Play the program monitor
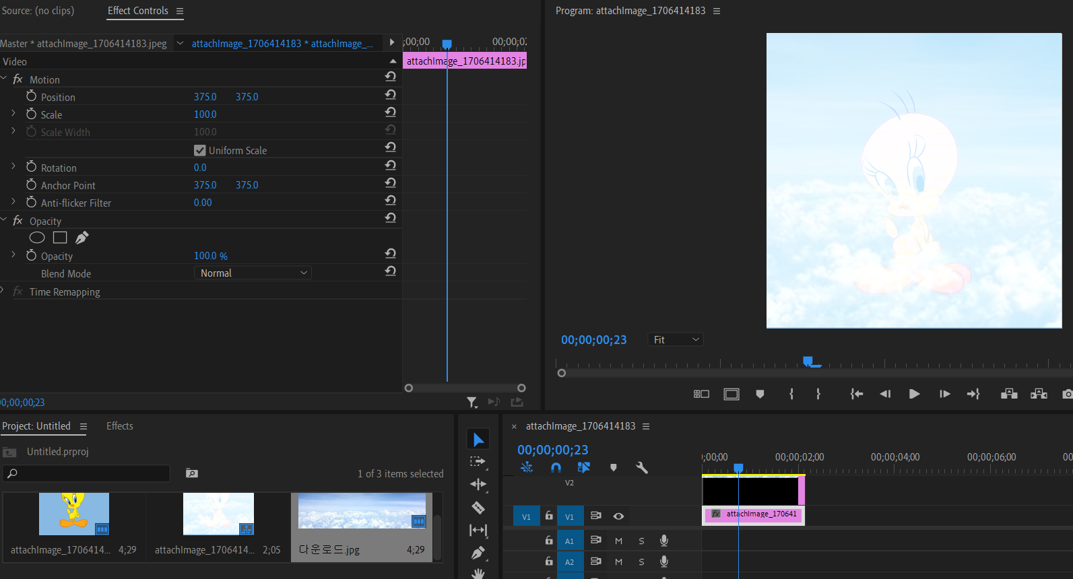This screenshot has height=579, width=1073. pos(914,394)
